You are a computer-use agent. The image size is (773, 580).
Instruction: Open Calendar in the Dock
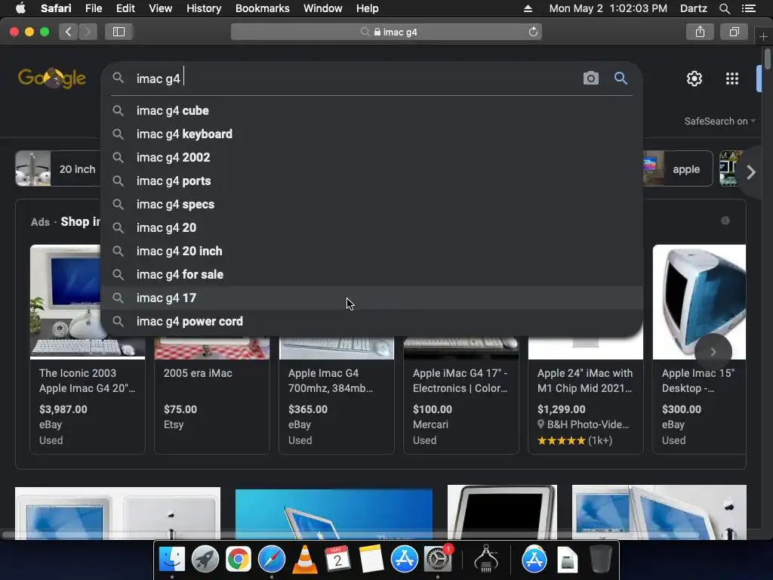[337, 560]
